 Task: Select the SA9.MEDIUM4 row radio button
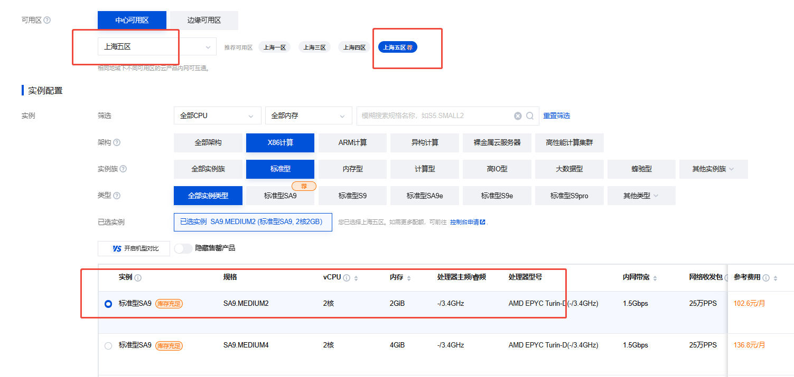[x=108, y=346]
